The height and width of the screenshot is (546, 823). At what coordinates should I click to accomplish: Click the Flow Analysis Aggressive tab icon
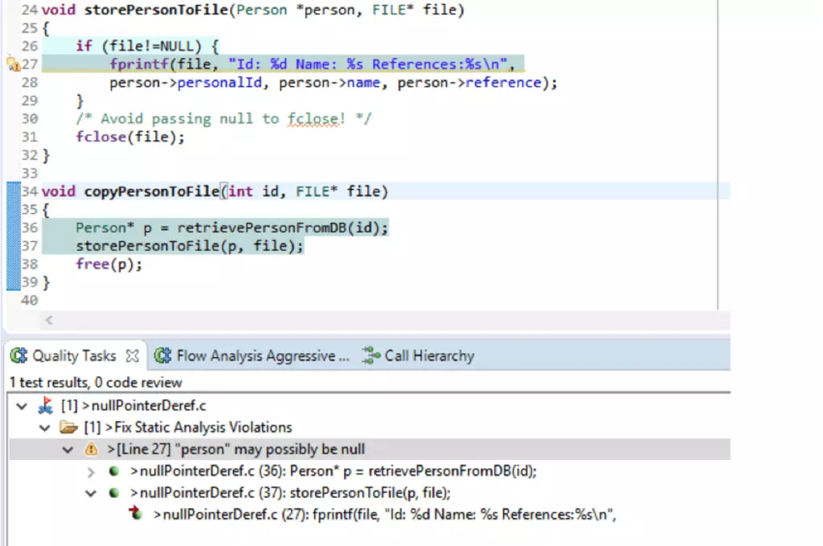click(163, 355)
